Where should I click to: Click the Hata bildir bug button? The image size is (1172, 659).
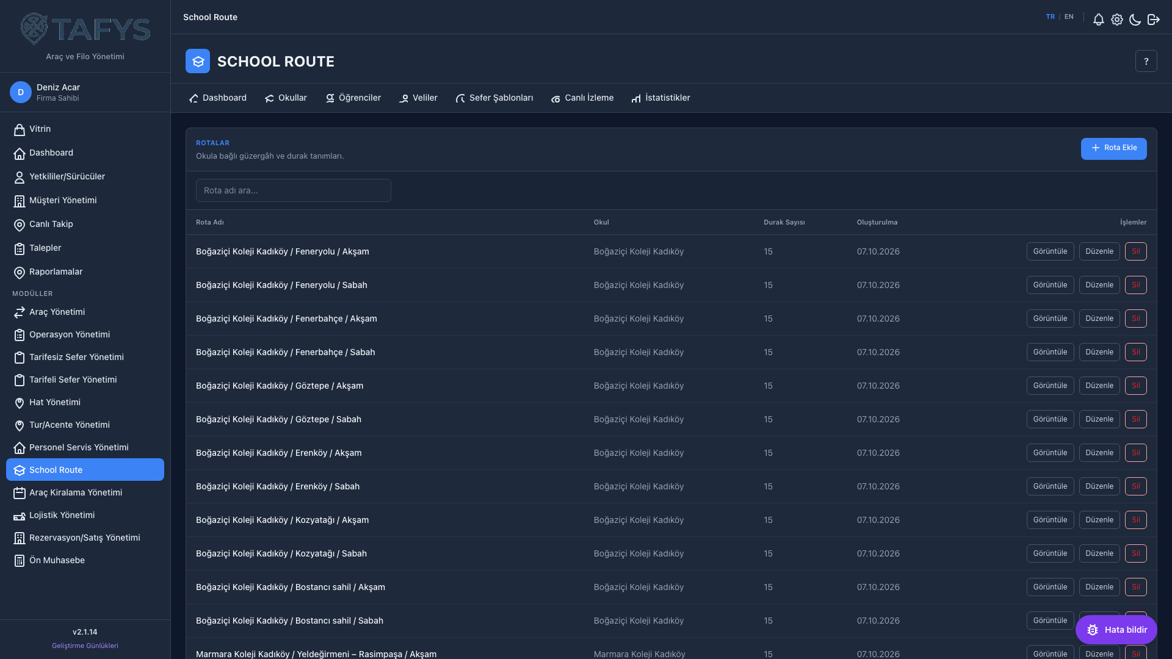point(1116,630)
